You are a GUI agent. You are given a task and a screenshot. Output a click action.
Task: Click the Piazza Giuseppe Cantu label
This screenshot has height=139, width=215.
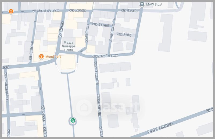pos(69,46)
